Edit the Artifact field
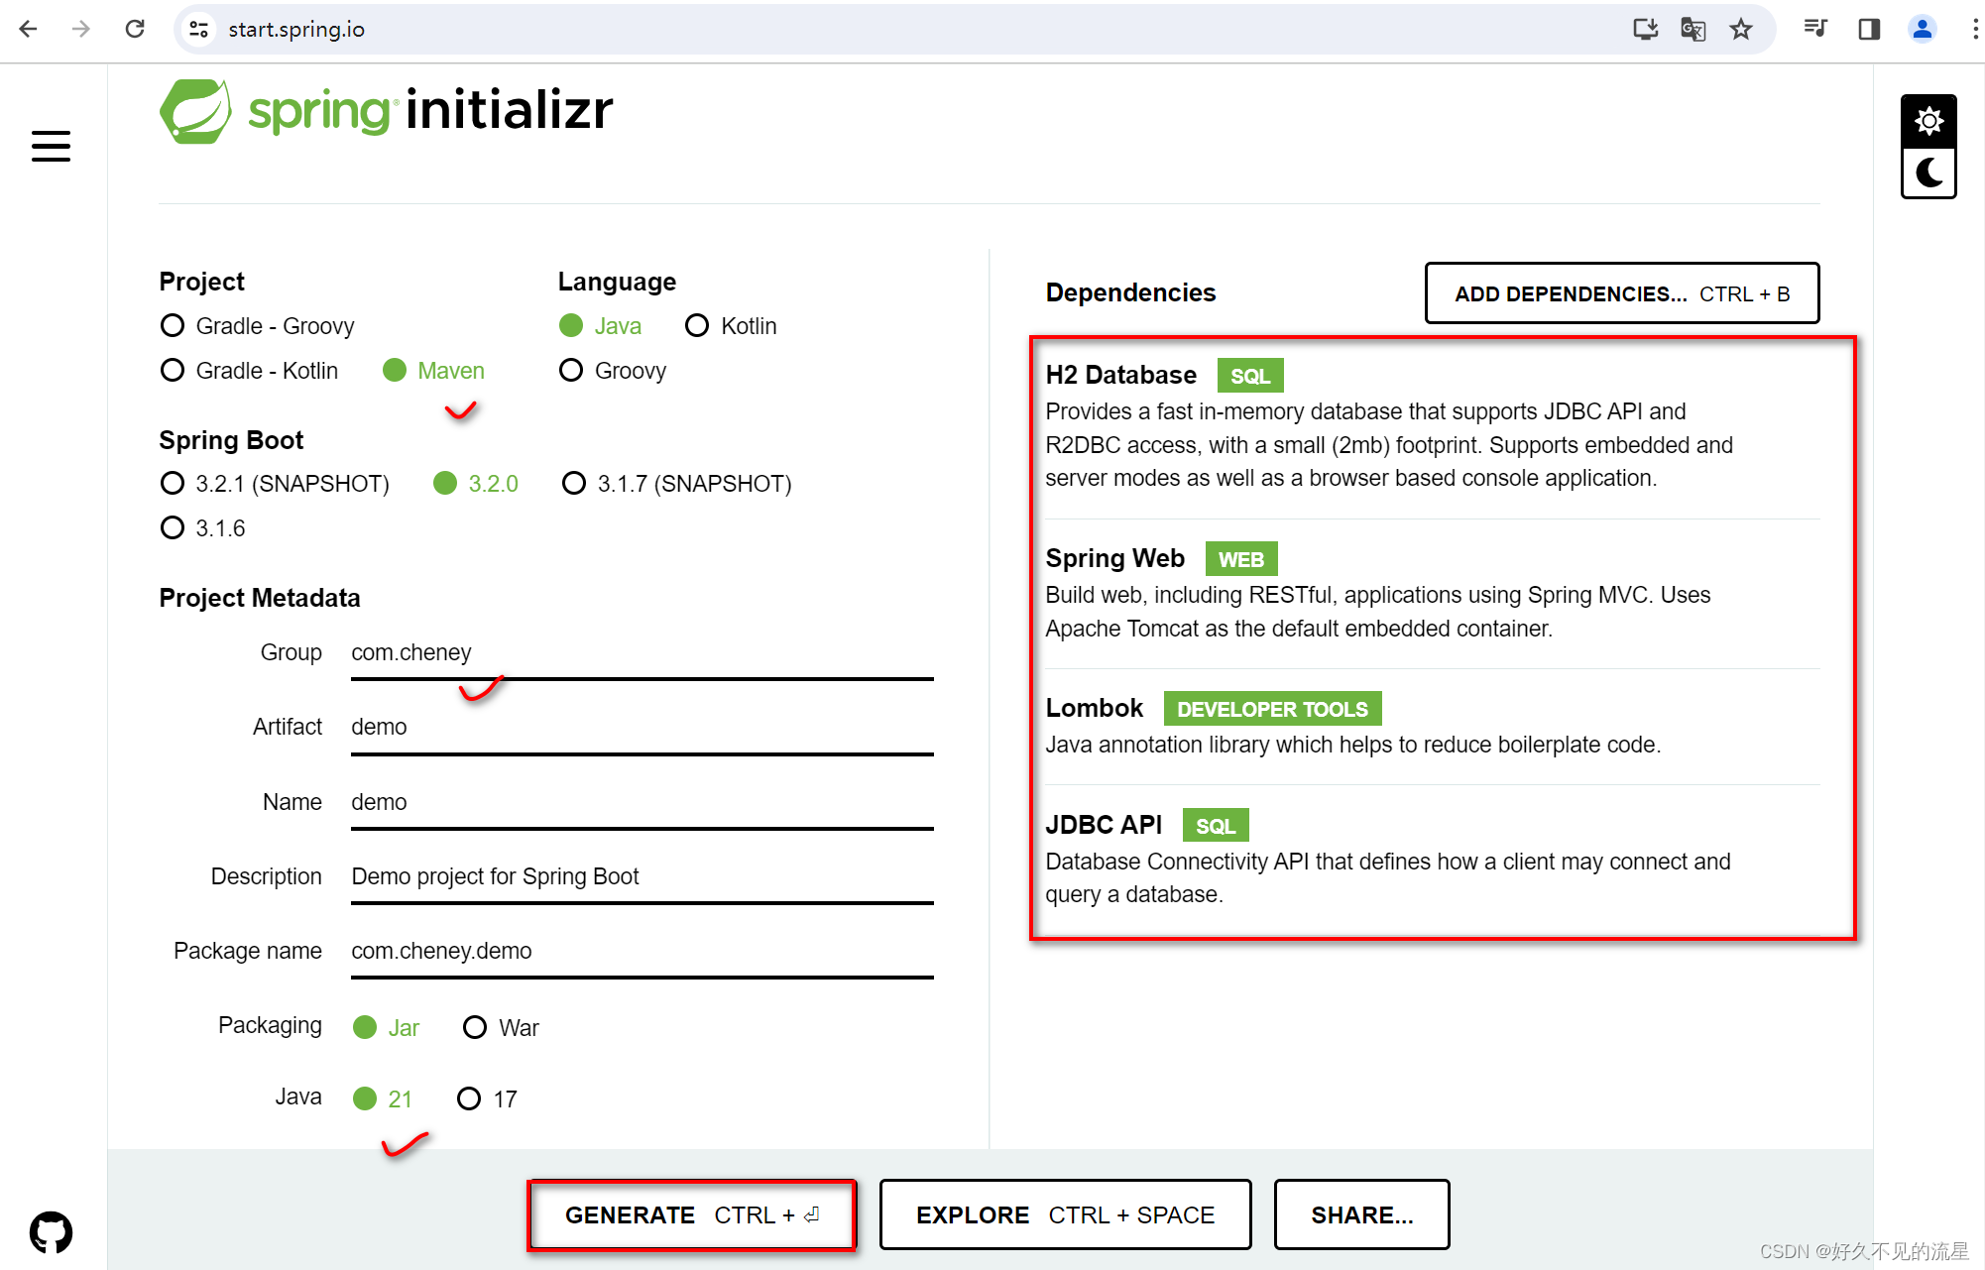Image resolution: width=1985 pixels, height=1270 pixels. click(642, 728)
